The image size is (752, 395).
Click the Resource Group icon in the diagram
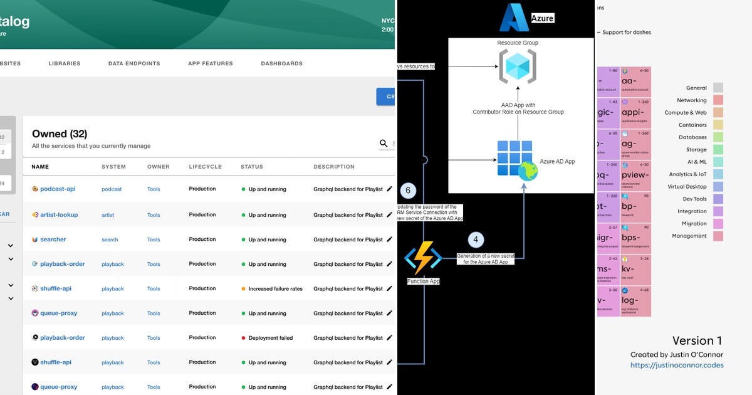coord(518,66)
